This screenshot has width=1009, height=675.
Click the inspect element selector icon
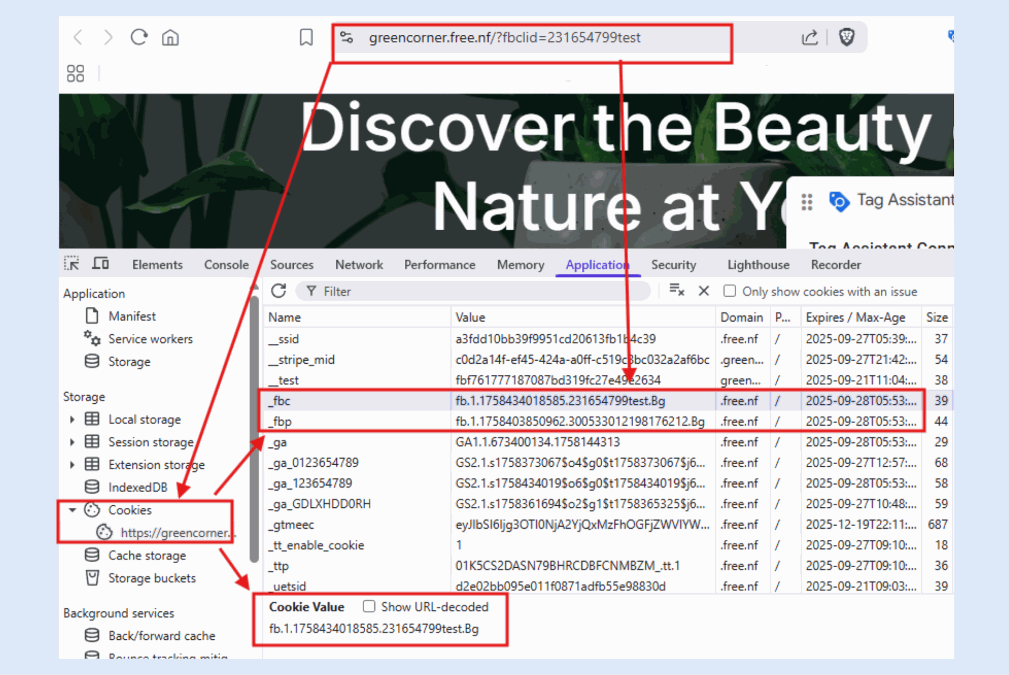click(x=71, y=264)
